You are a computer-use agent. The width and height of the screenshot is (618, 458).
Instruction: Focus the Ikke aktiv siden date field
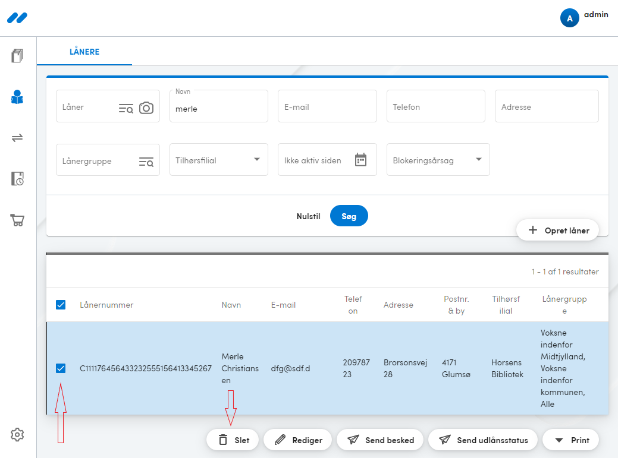pos(327,159)
